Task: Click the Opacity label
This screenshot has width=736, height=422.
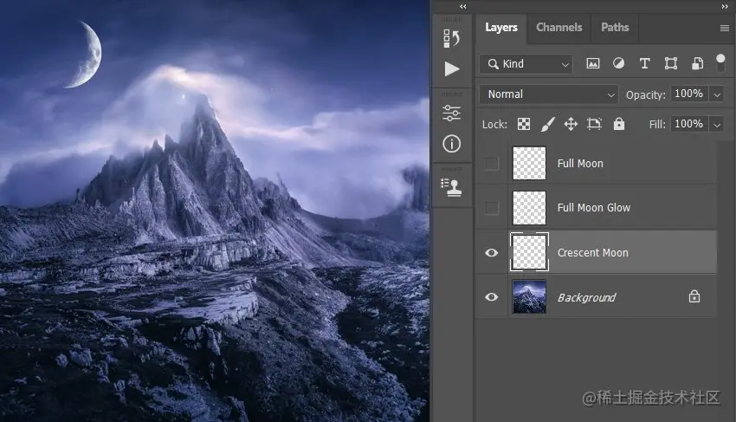Action: (645, 95)
